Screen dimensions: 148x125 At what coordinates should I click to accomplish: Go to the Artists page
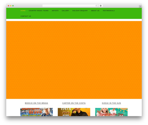point(55,11)
